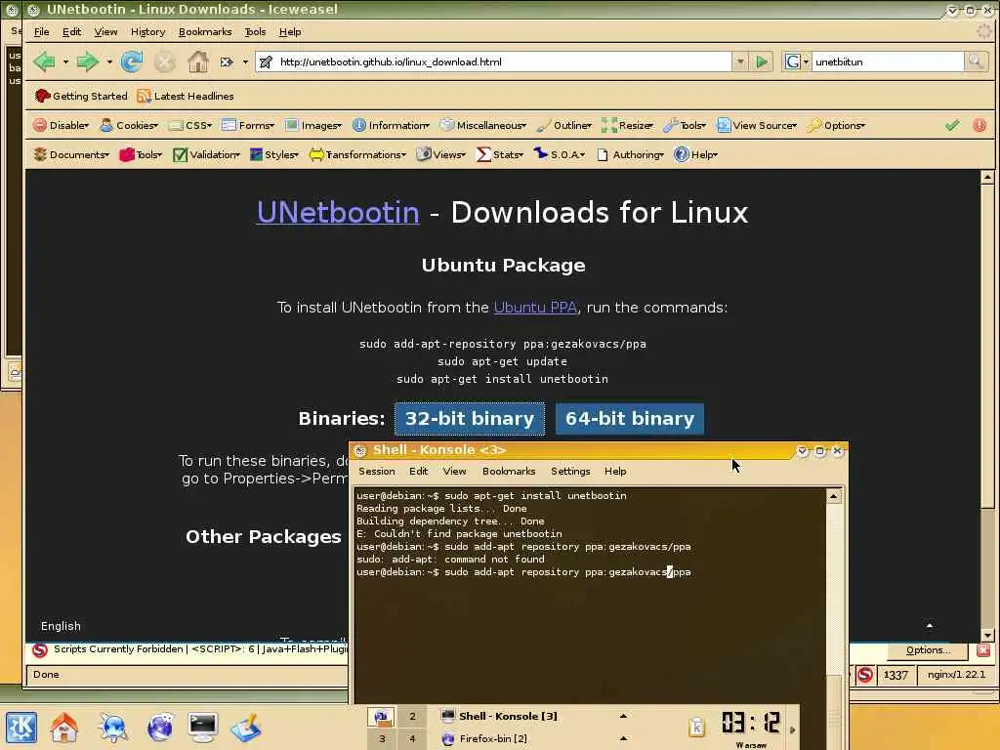The height and width of the screenshot is (750, 1000).
Task: Reload the page with the refresh icon
Action: (132, 62)
